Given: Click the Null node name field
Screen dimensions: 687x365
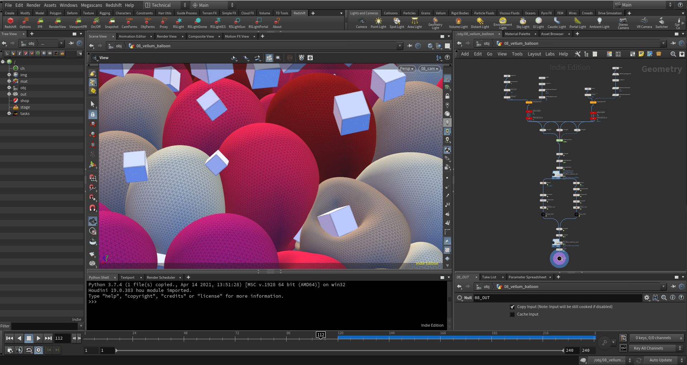Looking at the screenshot, I should point(557,298).
